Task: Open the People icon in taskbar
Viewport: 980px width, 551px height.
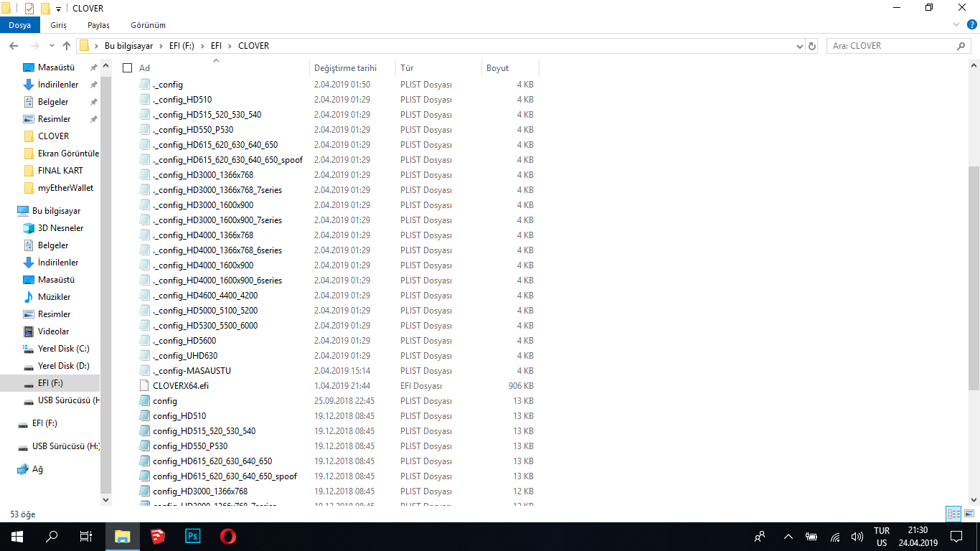Action: pyautogui.click(x=760, y=536)
